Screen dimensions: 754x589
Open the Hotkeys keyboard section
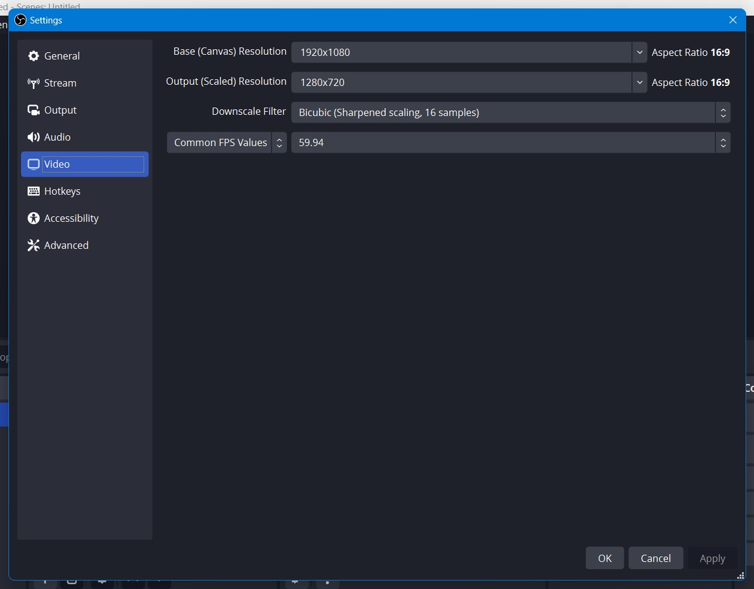pyautogui.click(x=34, y=191)
